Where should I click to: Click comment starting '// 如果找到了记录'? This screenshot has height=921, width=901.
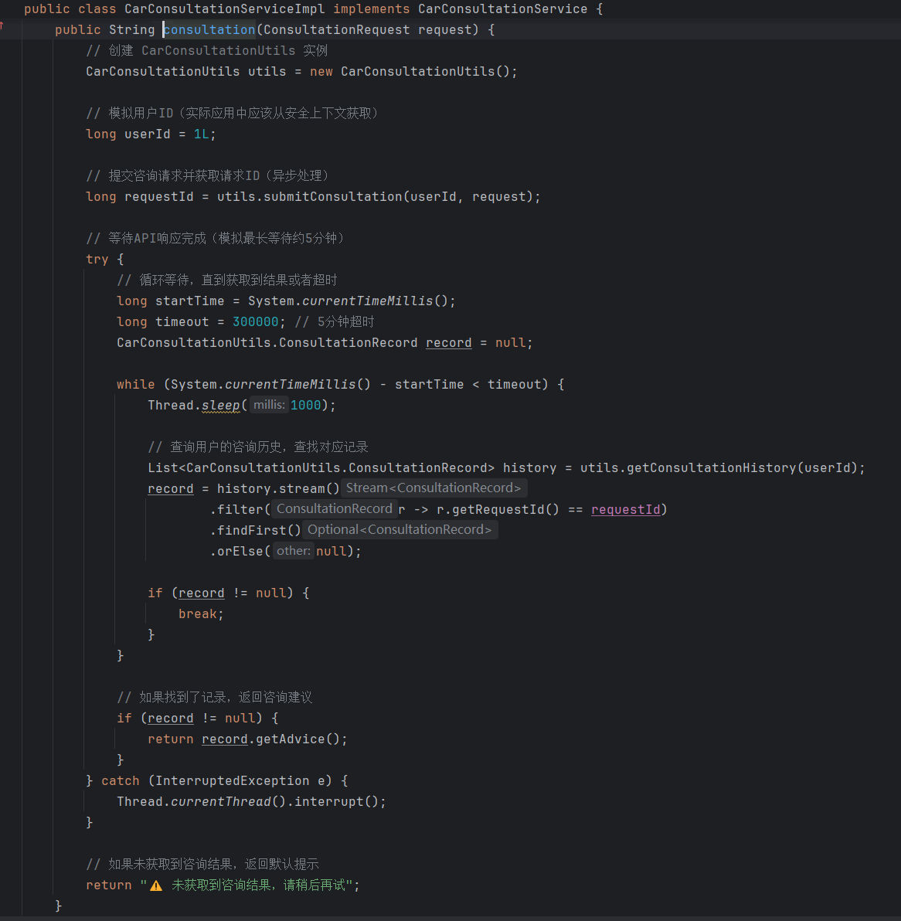click(x=215, y=697)
